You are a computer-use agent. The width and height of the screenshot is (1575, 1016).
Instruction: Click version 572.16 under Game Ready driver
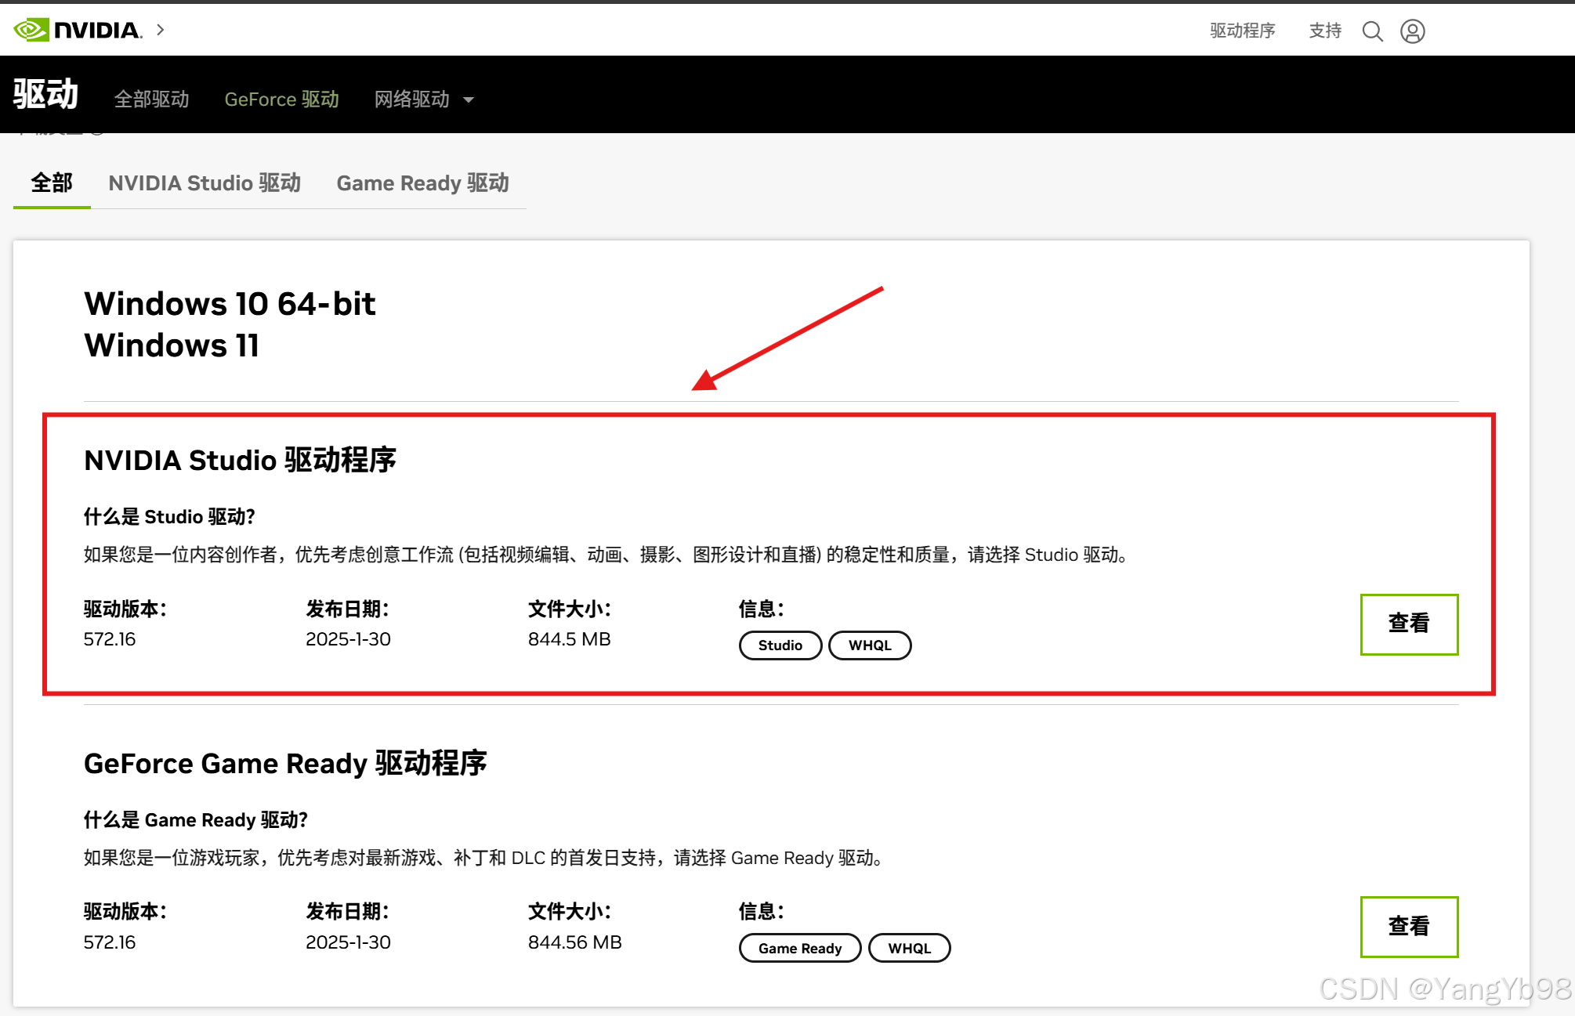pyautogui.click(x=110, y=942)
